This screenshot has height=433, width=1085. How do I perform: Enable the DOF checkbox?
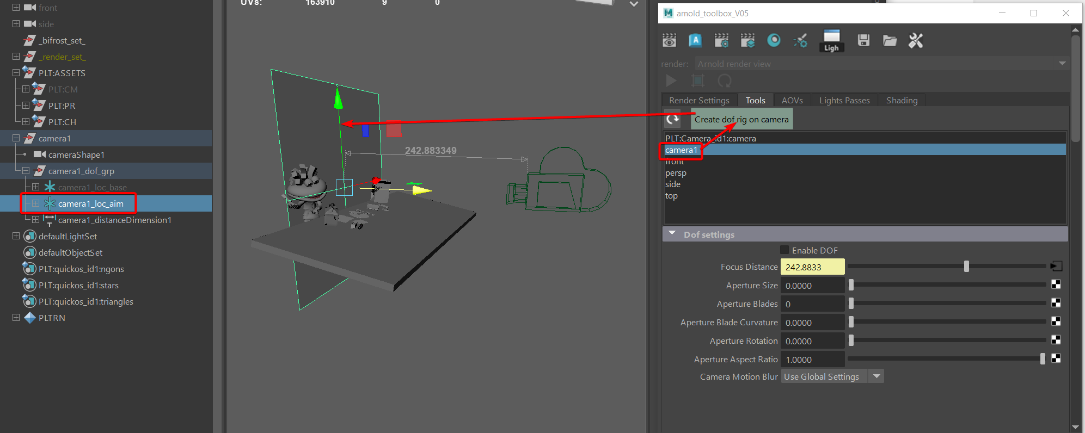pyautogui.click(x=784, y=250)
